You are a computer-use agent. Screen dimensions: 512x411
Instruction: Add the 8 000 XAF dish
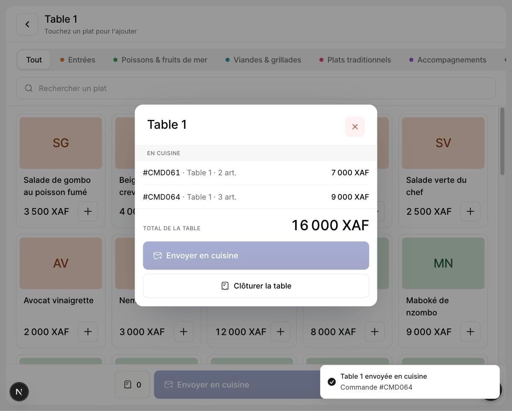[x=375, y=332]
